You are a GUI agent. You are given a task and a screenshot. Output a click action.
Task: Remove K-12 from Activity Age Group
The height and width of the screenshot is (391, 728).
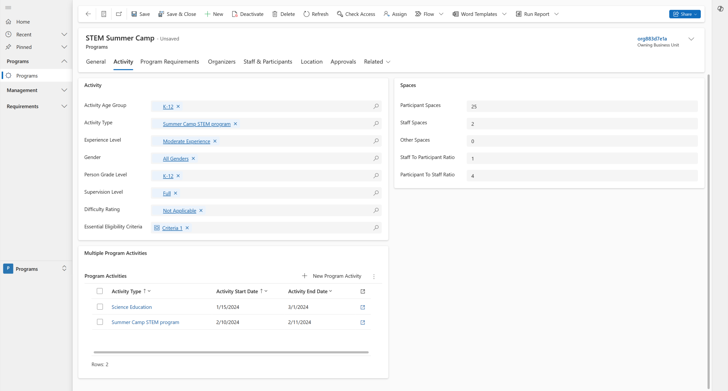178,106
